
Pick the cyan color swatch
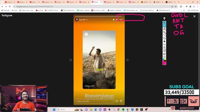164,59
